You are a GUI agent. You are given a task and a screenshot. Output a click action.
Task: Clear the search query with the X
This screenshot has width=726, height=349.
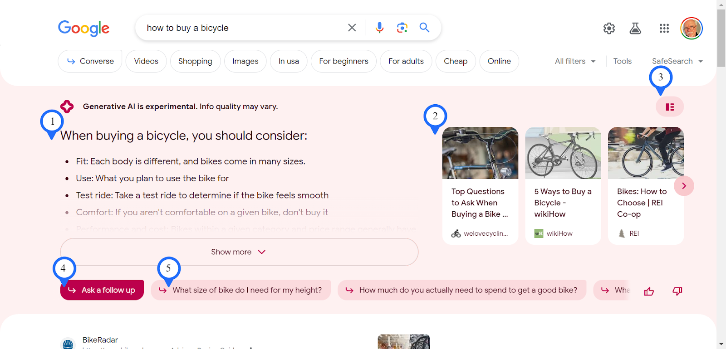[x=352, y=28]
